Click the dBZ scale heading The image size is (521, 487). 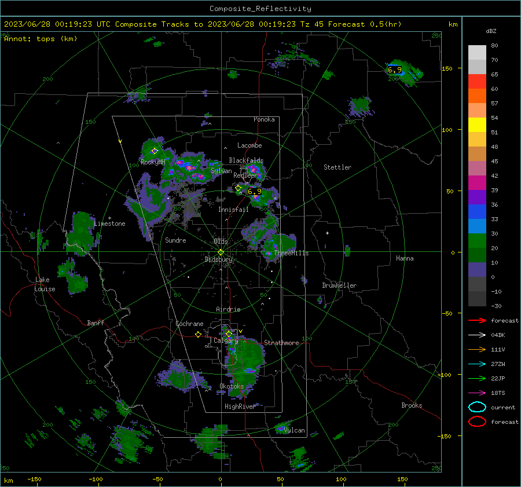(x=491, y=31)
